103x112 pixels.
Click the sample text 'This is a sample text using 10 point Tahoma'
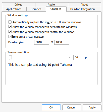40,65
